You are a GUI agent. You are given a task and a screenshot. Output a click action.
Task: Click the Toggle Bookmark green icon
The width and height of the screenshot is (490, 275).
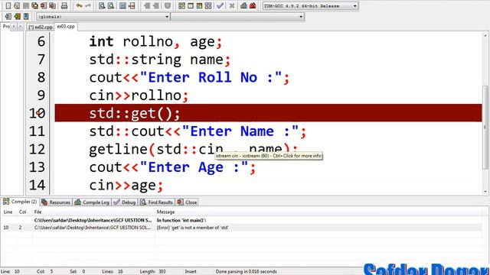coord(17,16)
